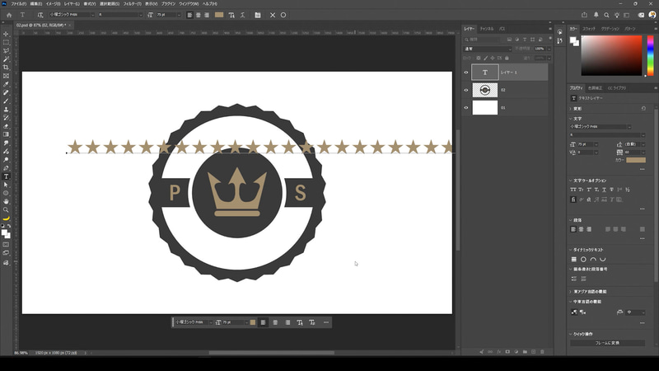Click more options in floating text bar
This screenshot has width=659, height=371.
click(x=326, y=322)
